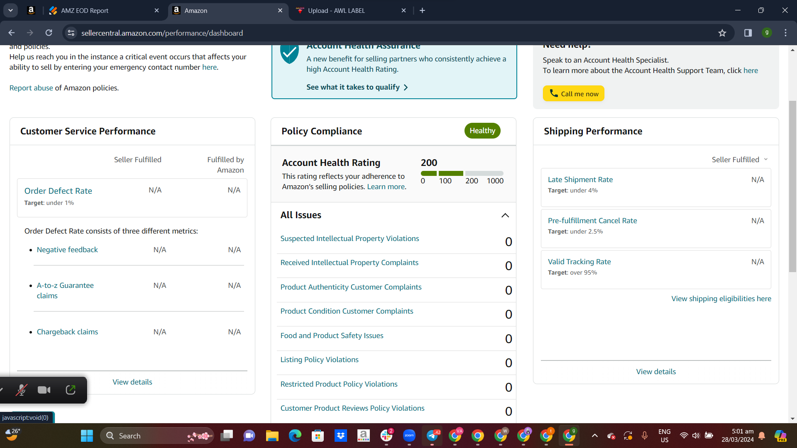
Task: Toggle the camera in the meeting overlay
Action: coord(44,390)
